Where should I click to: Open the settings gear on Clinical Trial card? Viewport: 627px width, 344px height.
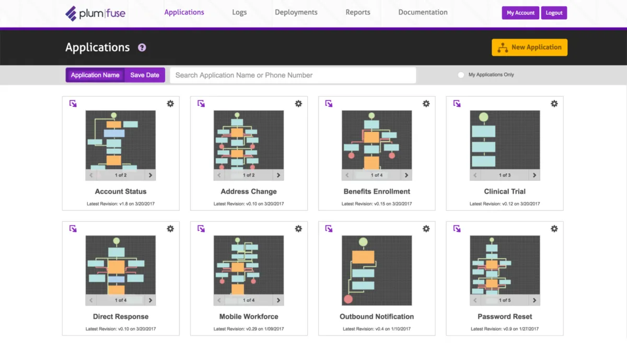(554, 104)
